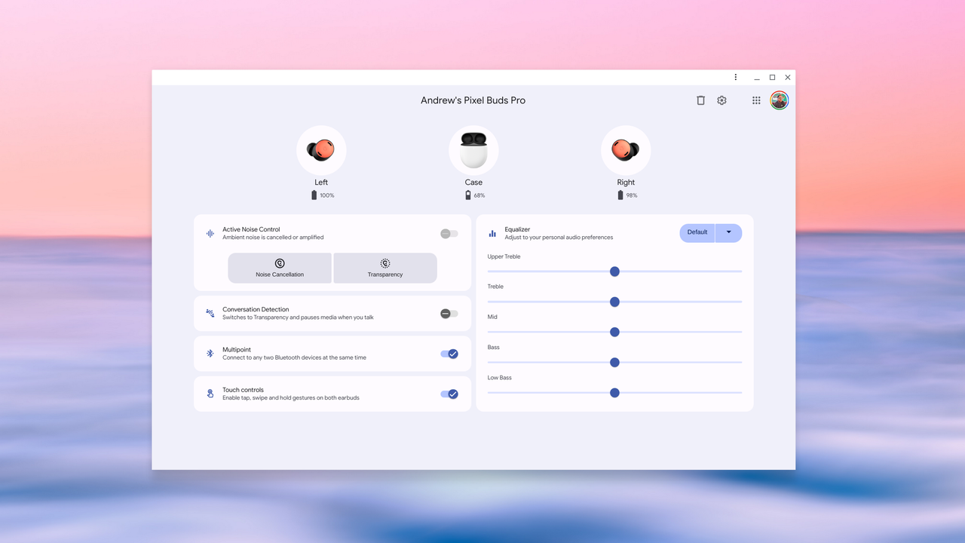Click the Right 98% battery text
Screen dimensions: 965x543
pyautogui.click(x=632, y=195)
